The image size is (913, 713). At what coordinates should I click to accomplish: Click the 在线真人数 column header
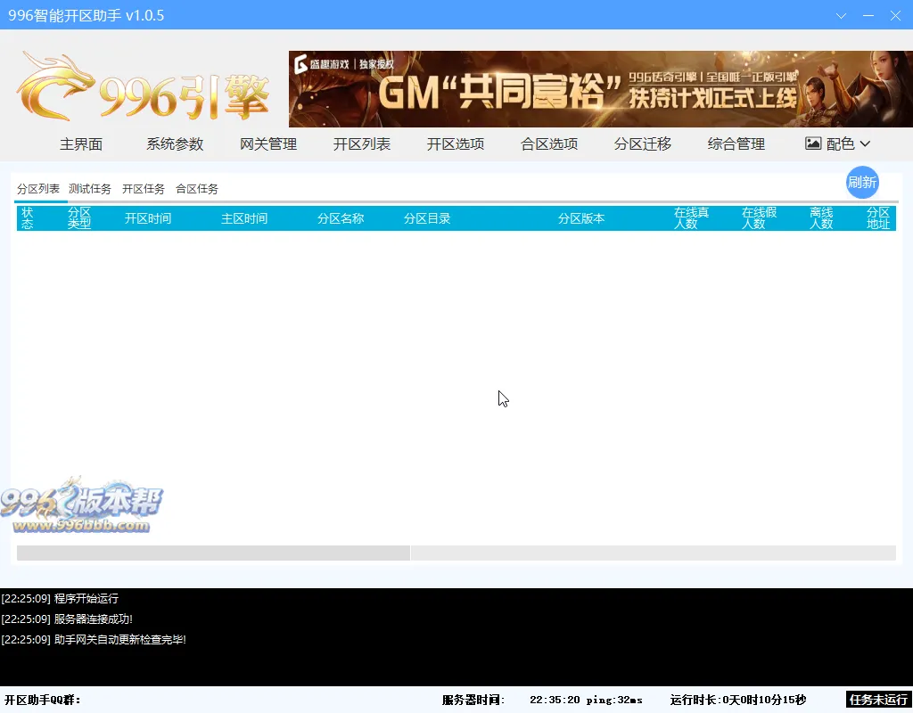pyautogui.click(x=691, y=218)
